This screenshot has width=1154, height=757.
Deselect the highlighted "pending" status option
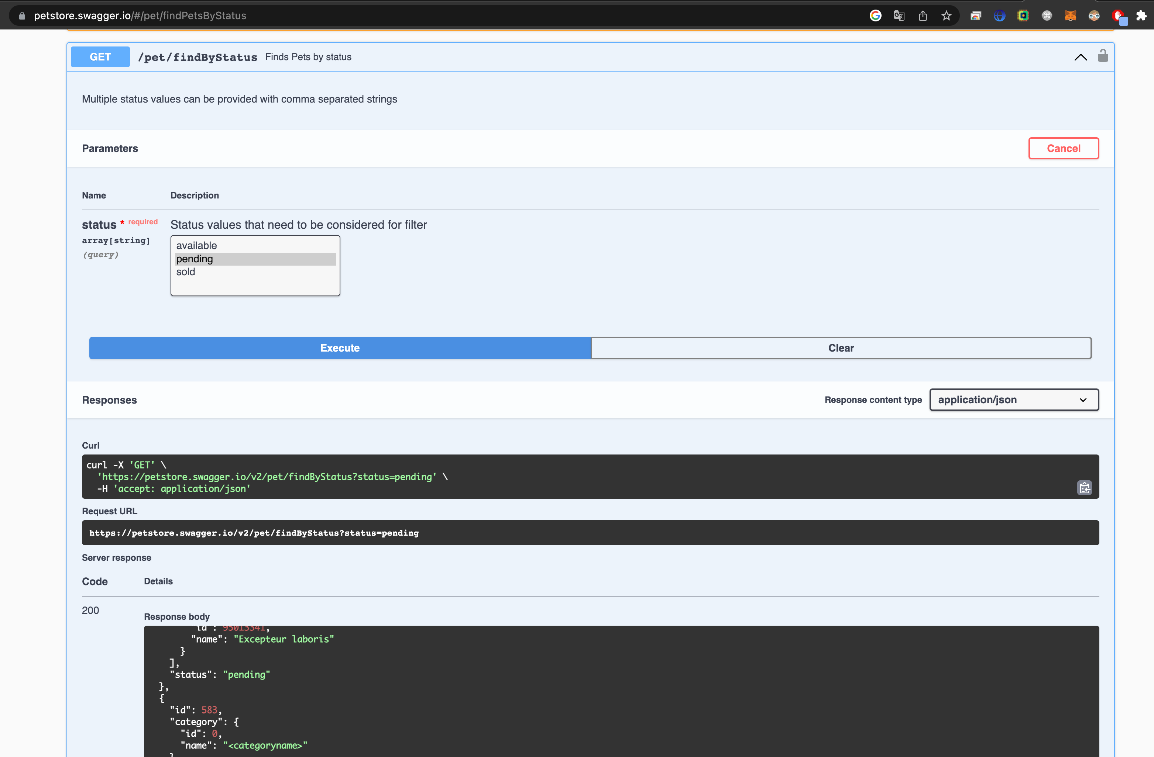point(195,259)
